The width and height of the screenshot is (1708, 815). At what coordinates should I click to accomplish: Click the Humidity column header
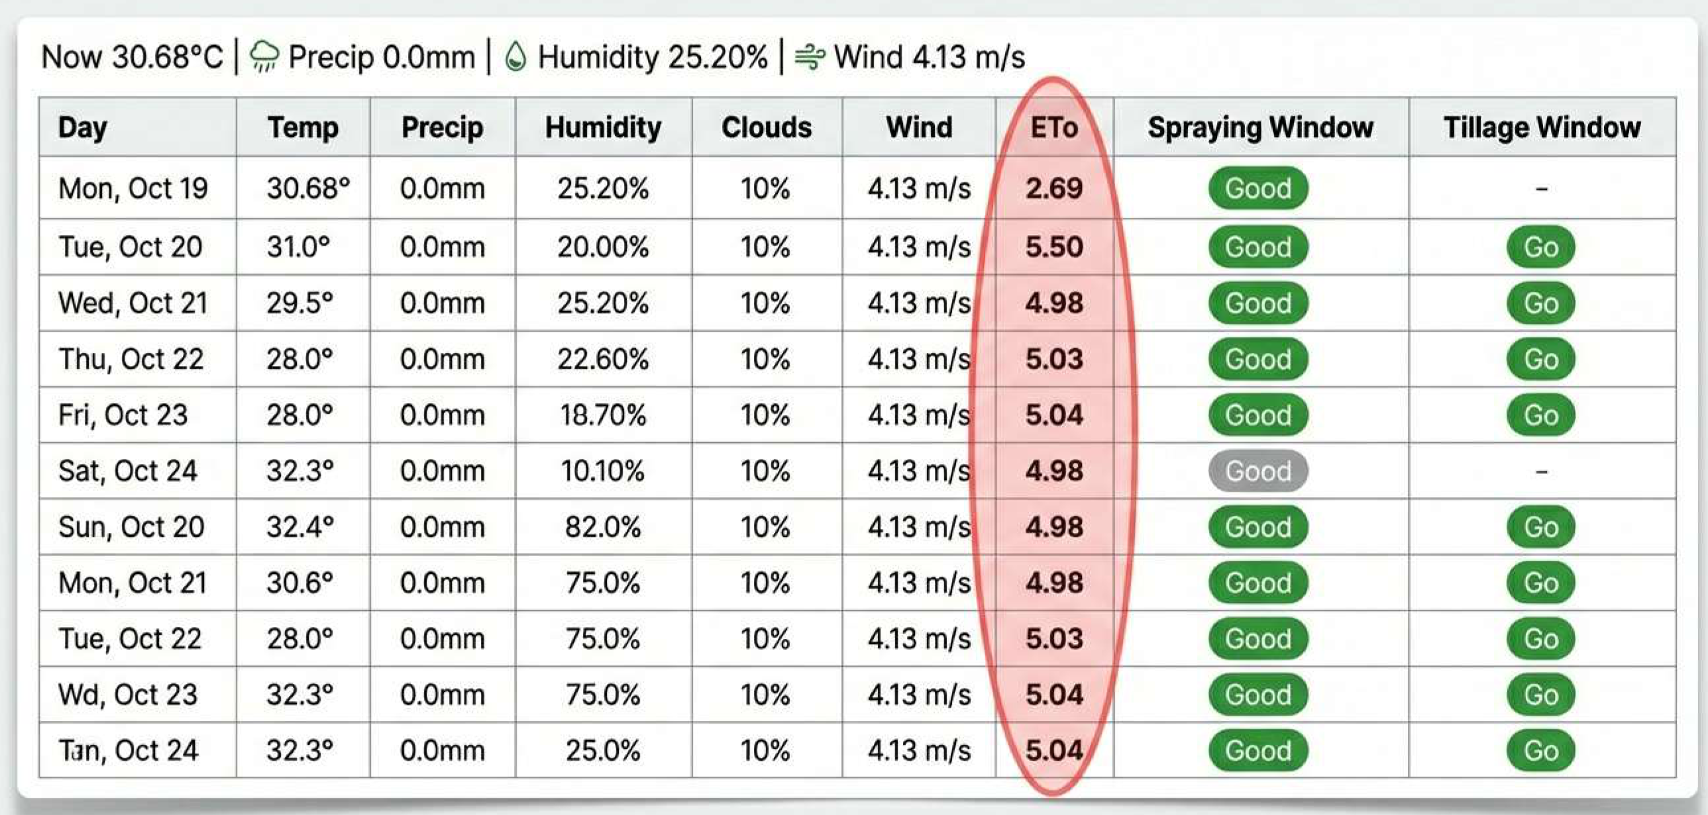tap(603, 127)
